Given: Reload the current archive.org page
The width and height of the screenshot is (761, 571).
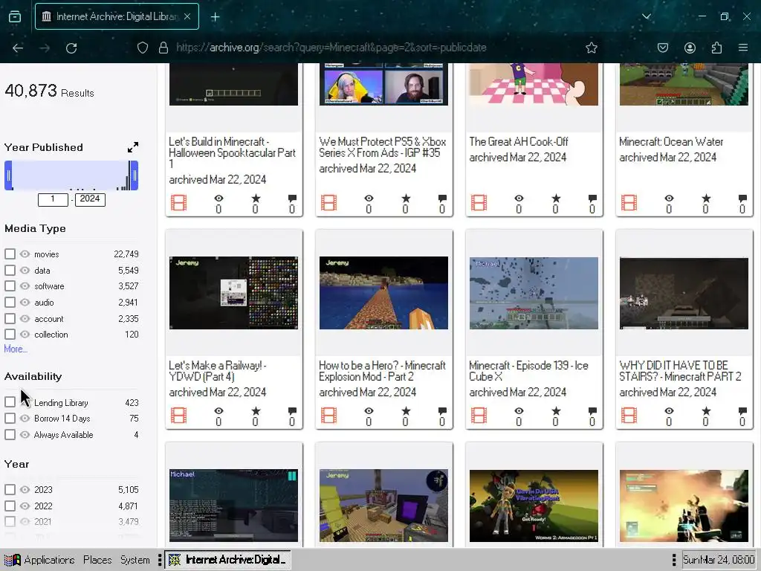Looking at the screenshot, I should (x=71, y=48).
